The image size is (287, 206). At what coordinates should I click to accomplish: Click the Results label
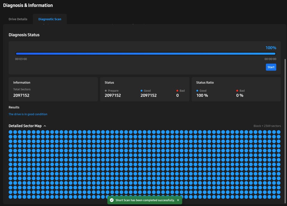click(x=14, y=107)
